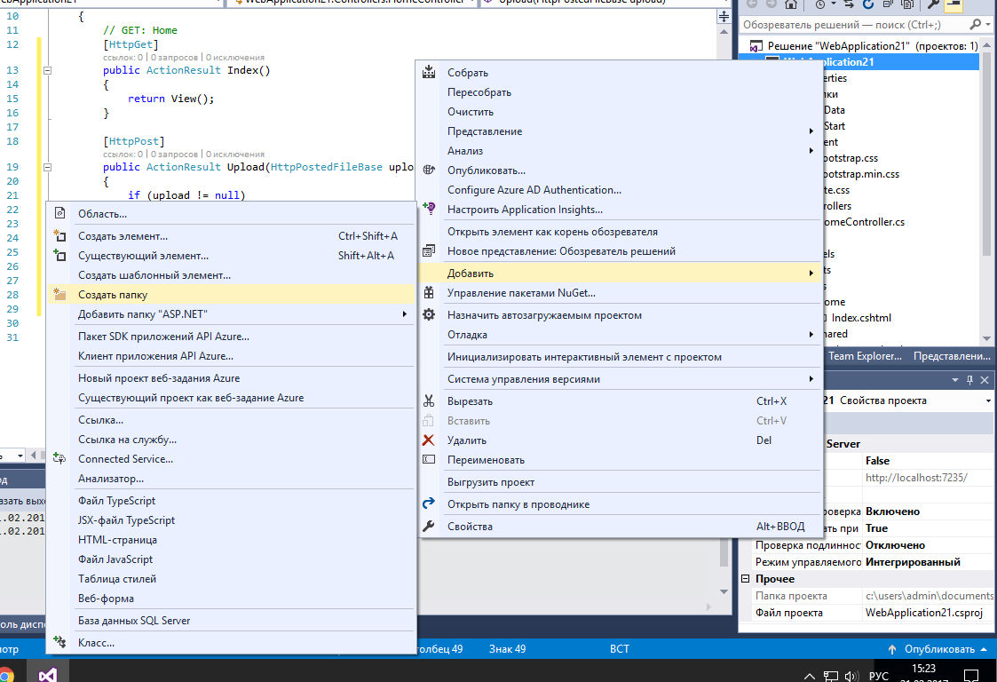Choose Очистить from the context menu
The height and width of the screenshot is (682, 997).
click(471, 112)
